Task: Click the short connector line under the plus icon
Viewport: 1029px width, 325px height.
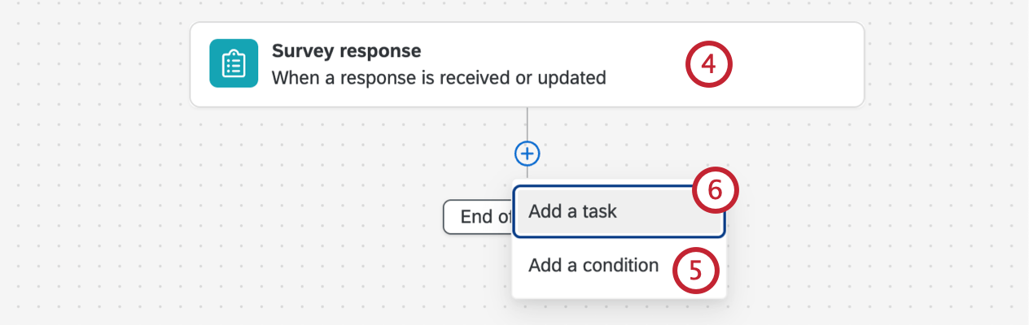Action: tap(528, 172)
